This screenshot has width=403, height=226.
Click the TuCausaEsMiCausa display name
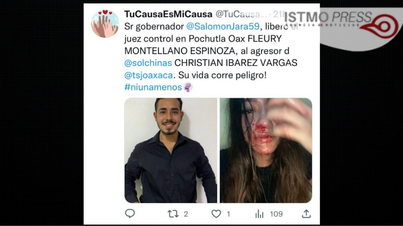[x=168, y=14]
